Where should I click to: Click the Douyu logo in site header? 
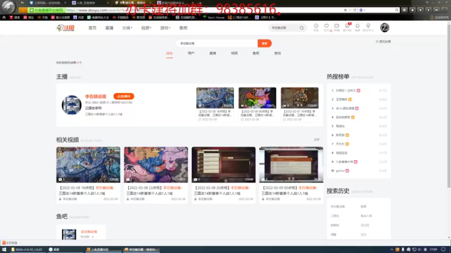tap(65, 28)
